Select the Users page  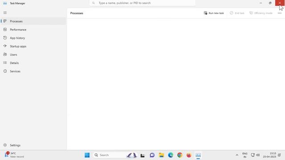coord(33,55)
